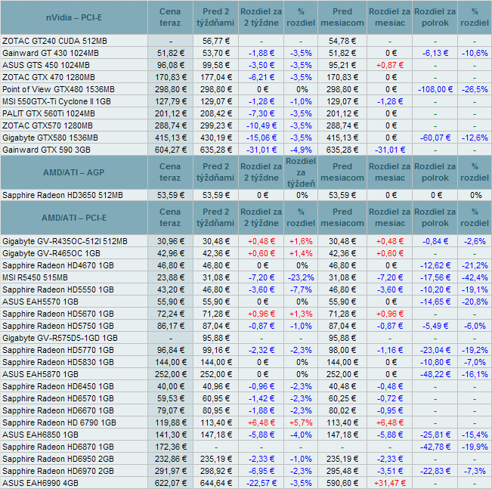Select the -25,81 € half-year difference value

tap(435, 435)
